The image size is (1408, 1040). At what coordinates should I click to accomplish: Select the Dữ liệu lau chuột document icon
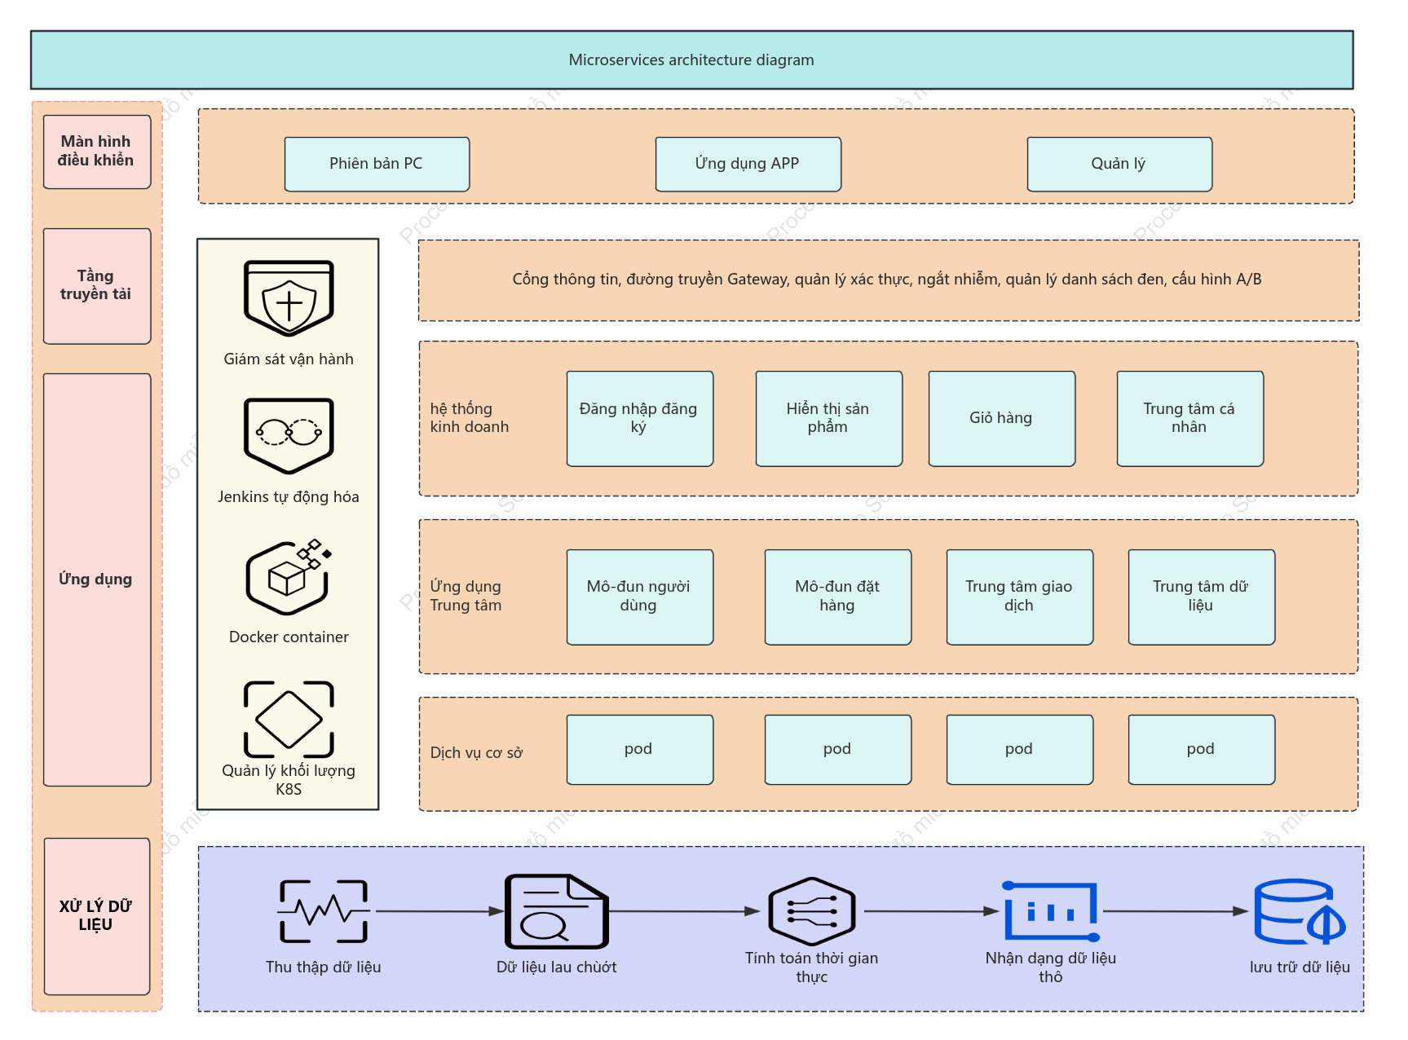(x=557, y=911)
